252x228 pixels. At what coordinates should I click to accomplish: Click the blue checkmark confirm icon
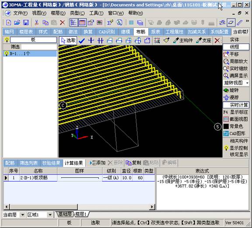pyautogui.click(x=82, y=41)
